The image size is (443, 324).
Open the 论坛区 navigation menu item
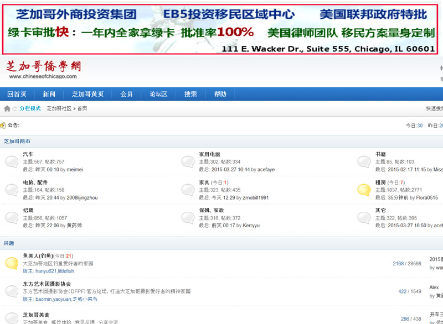click(158, 94)
